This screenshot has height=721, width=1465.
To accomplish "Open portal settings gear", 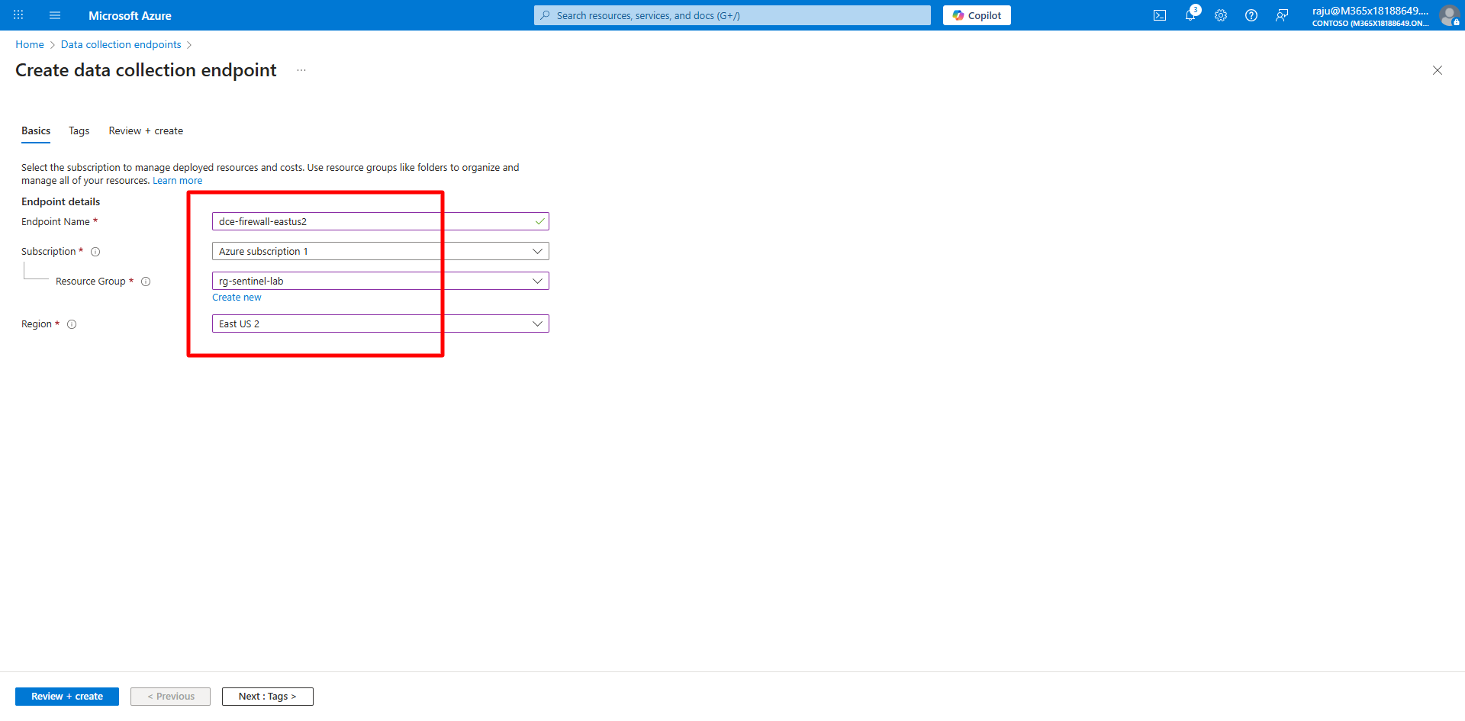I will coord(1221,15).
